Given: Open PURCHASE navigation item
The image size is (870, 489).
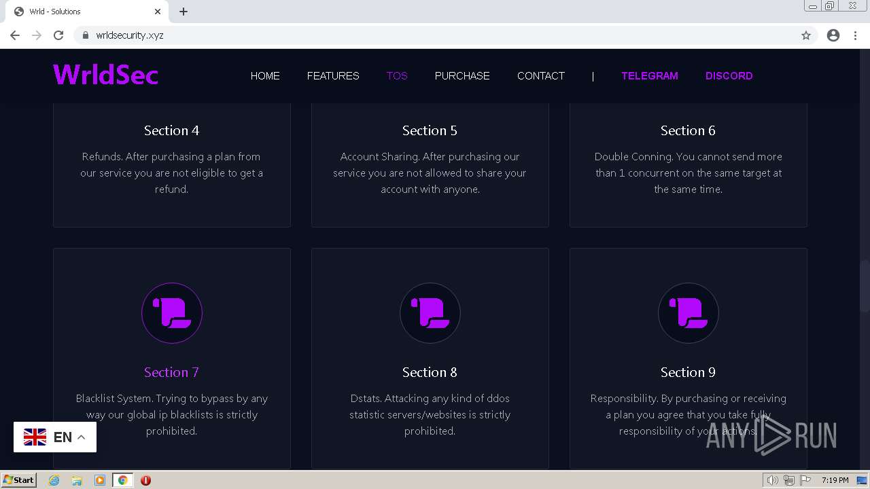Looking at the screenshot, I should [x=462, y=75].
